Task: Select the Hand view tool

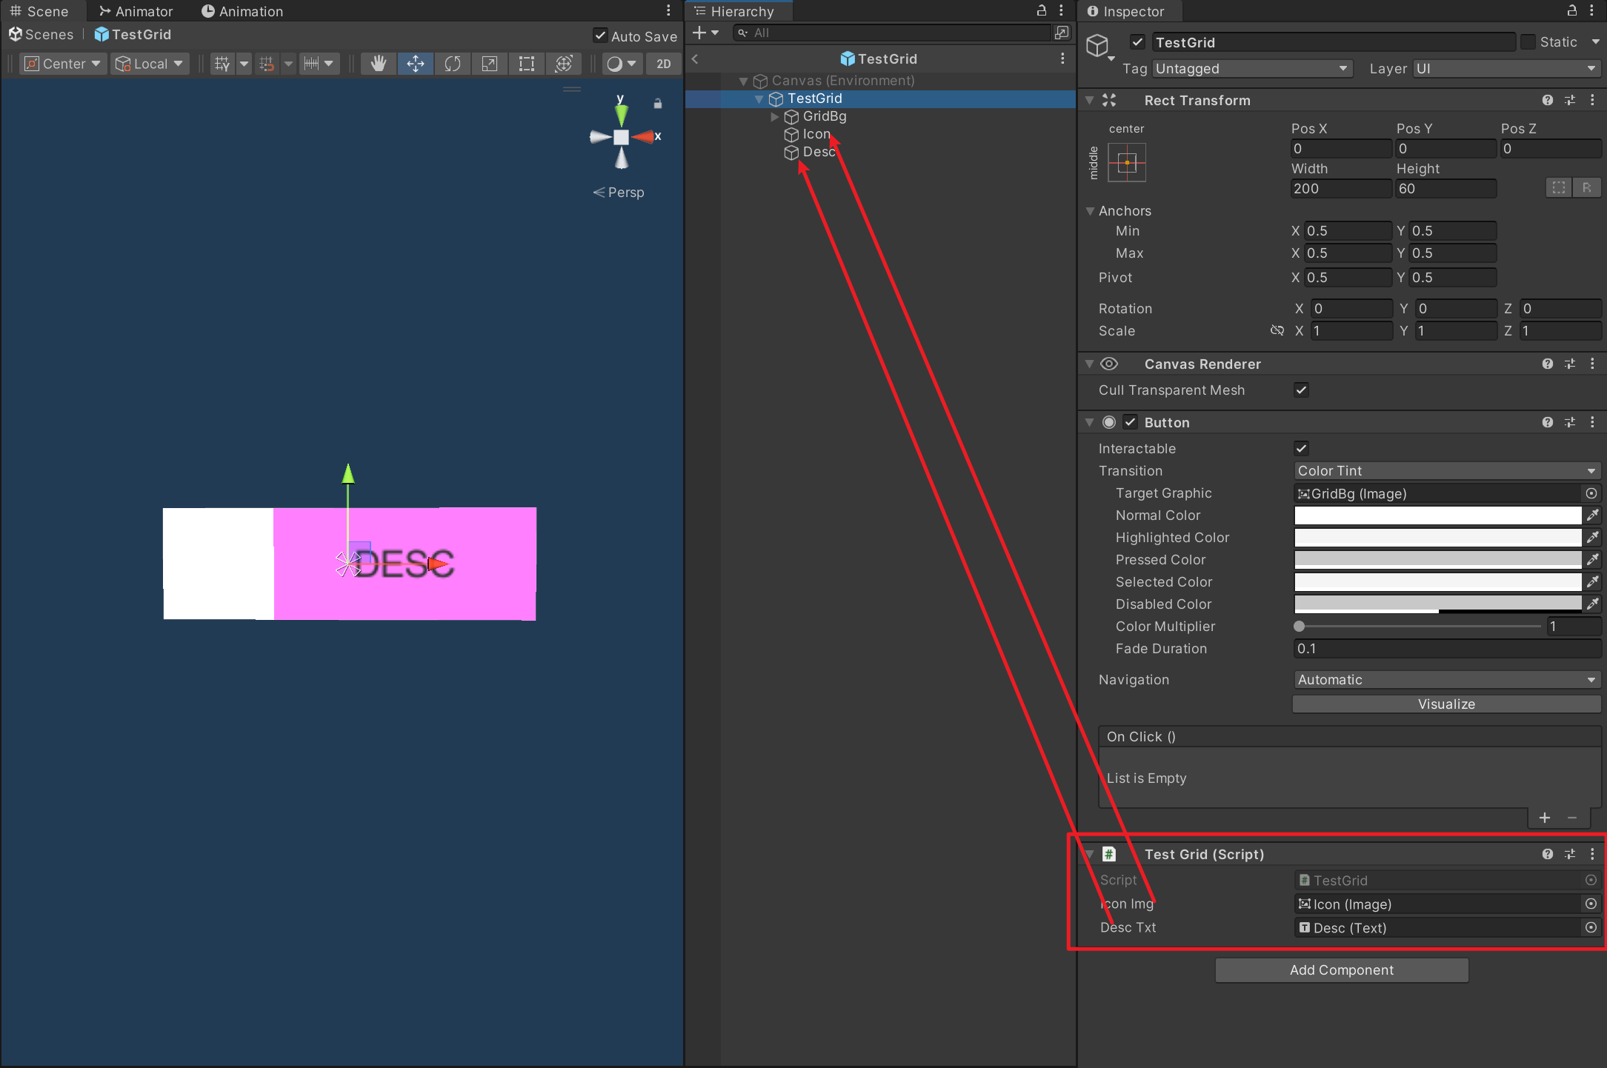Action: pos(379,64)
